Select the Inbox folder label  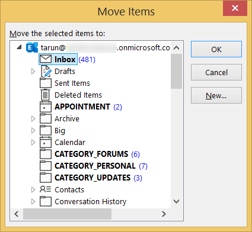click(x=65, y=59)
